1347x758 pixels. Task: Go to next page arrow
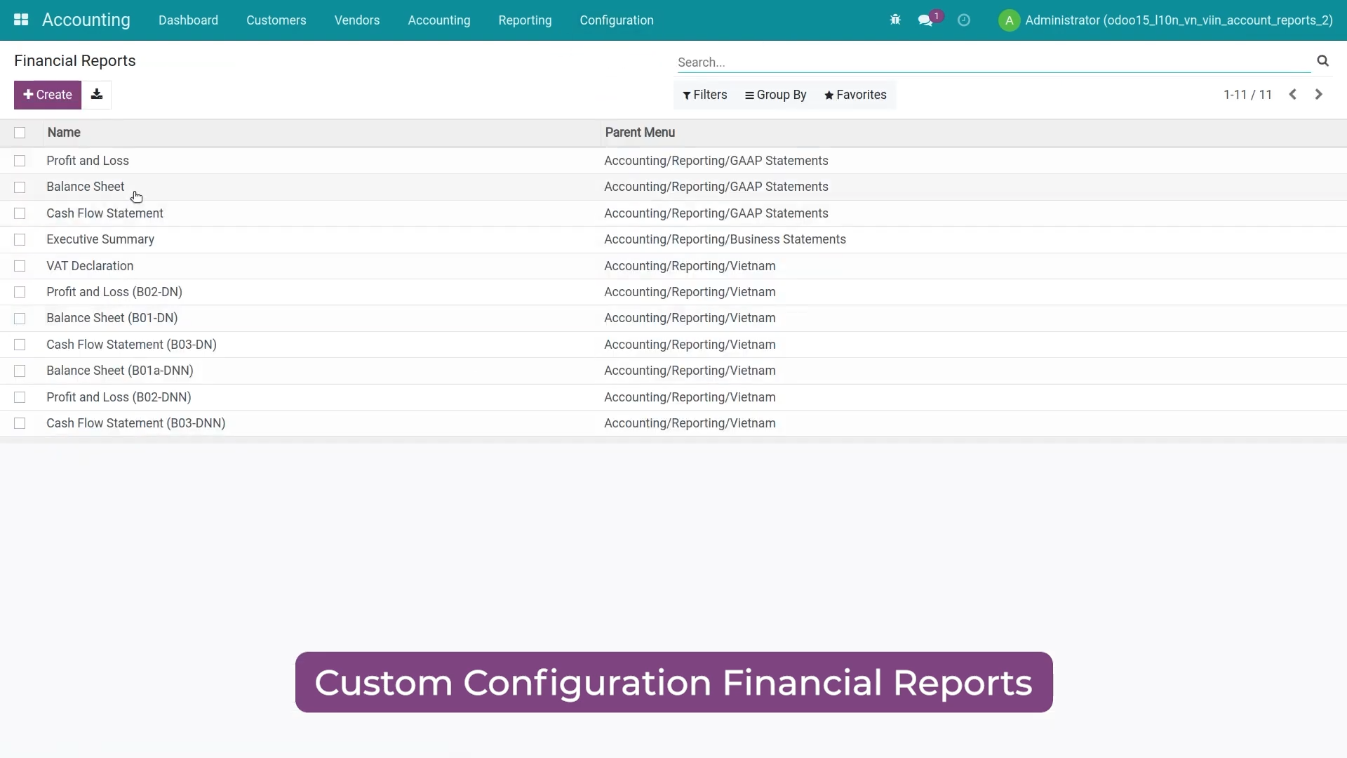coord(1319,95)
